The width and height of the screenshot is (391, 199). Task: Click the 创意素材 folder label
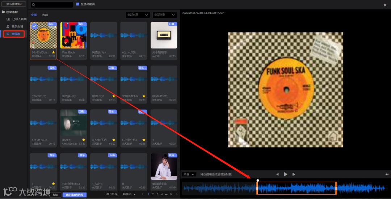12,12
